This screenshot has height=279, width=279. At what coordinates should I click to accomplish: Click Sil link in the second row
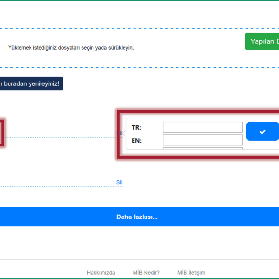click(119, 182)
